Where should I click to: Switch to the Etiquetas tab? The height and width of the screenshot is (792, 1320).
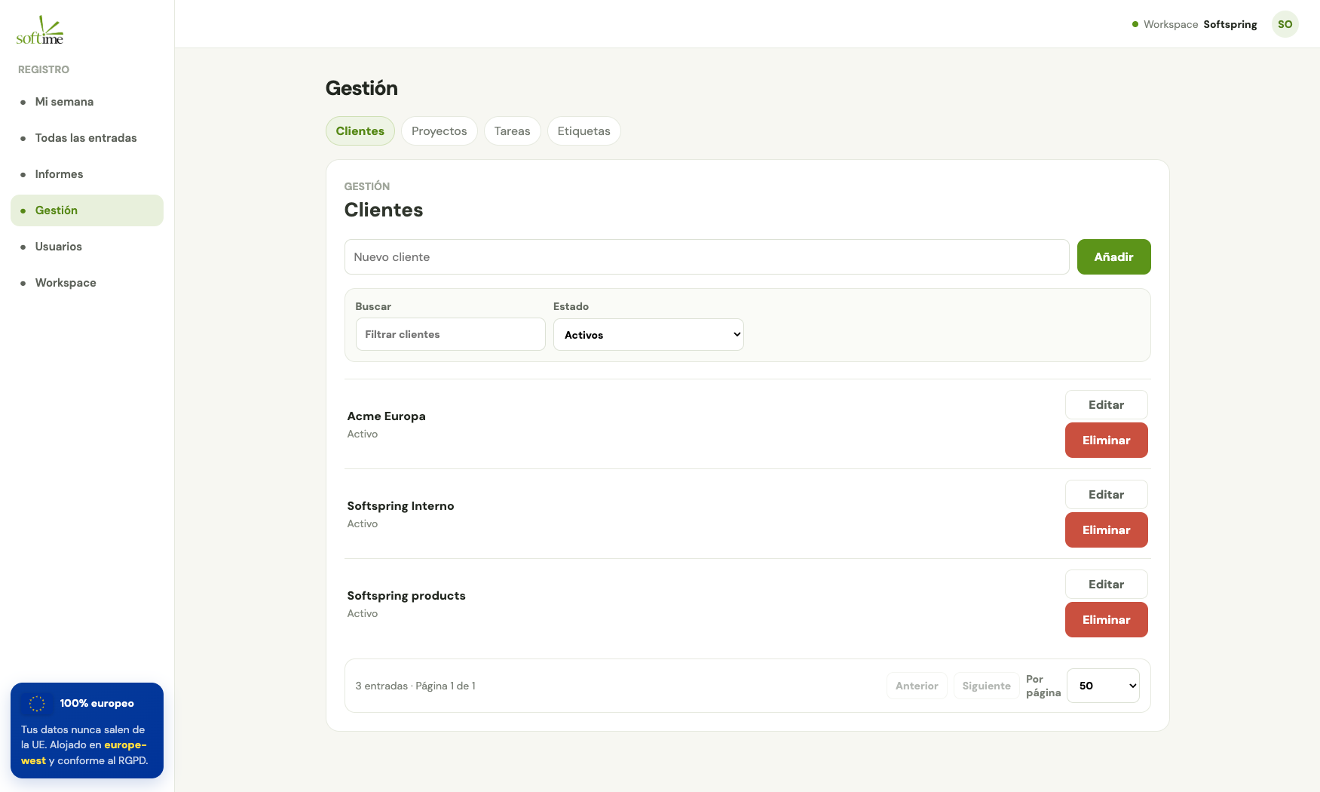pos(584,131)
